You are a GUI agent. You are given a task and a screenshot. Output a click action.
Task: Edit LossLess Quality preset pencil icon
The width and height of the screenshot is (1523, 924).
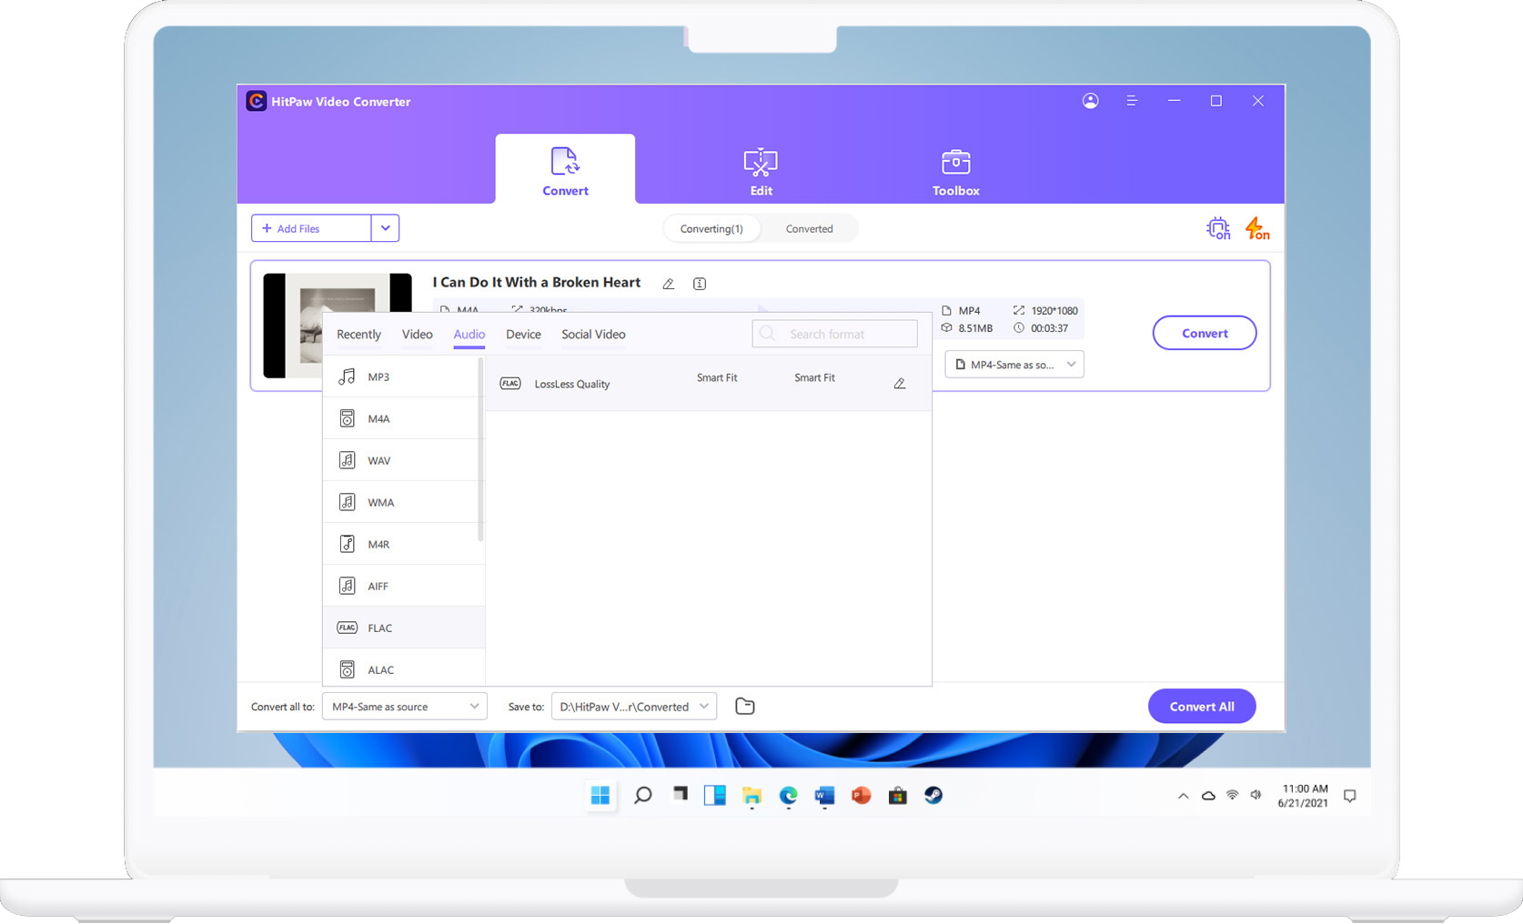click(x=900, y=384)
